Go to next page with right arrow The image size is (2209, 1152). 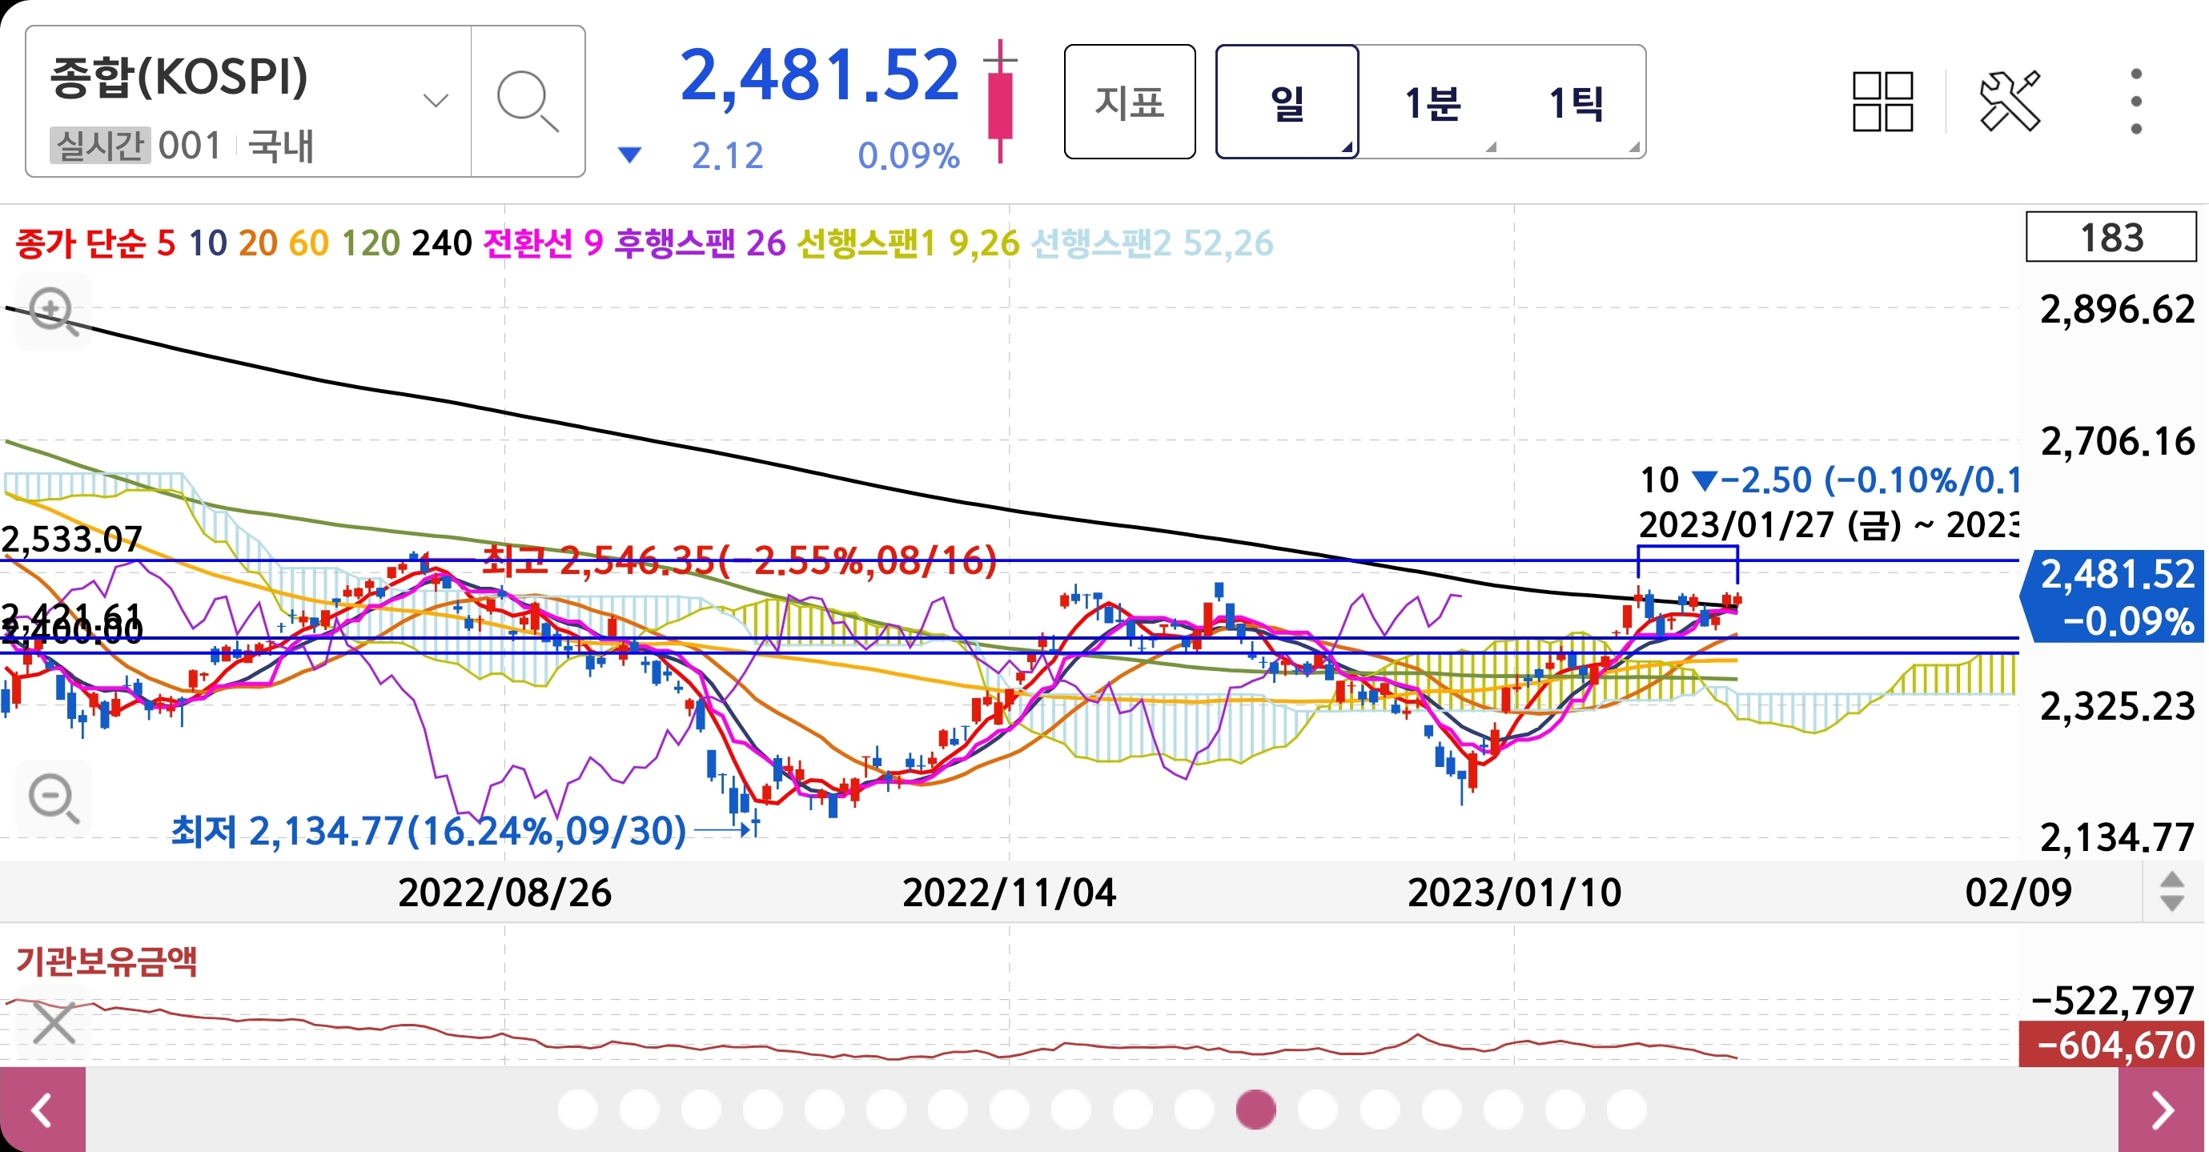[x=2163, y=1110]
